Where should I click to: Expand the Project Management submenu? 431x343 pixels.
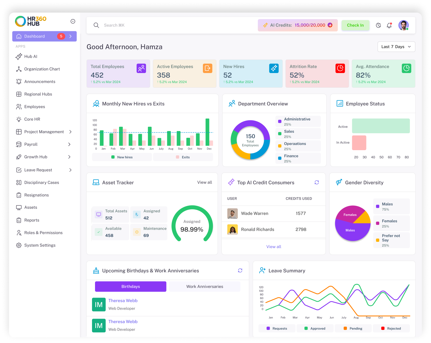(70, 132)
